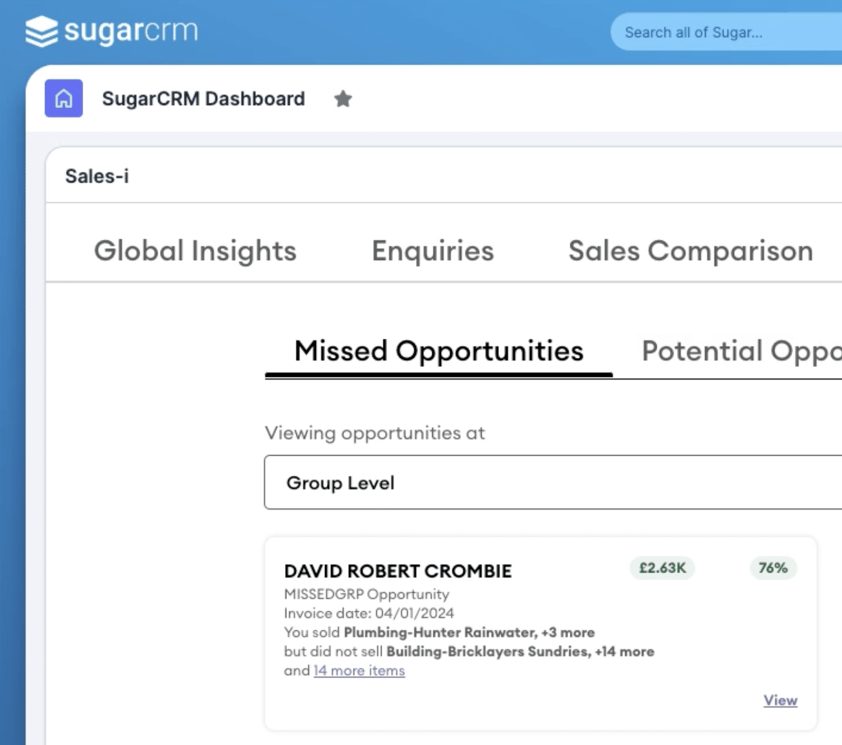The image size is (842, 745).
Task: Toggle the favorite star beside dashboard title
Action: point(343,99)
